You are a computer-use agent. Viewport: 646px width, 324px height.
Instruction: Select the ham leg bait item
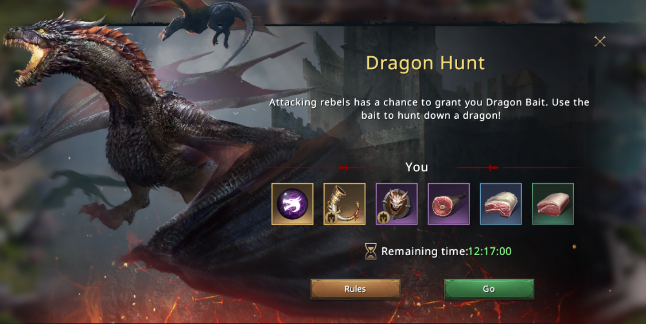pyautogui.click(x=448, y=204)
